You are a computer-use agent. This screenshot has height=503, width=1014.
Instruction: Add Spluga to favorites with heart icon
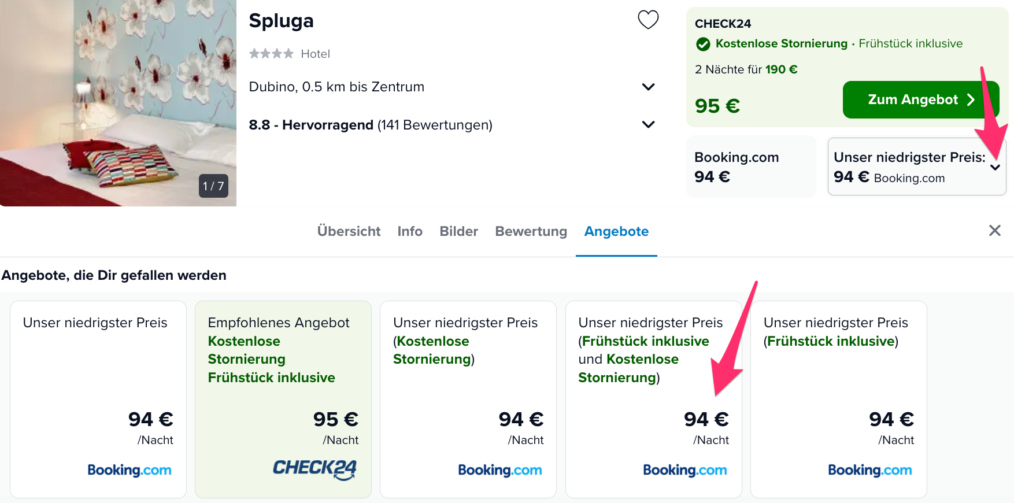click(648, 20)
